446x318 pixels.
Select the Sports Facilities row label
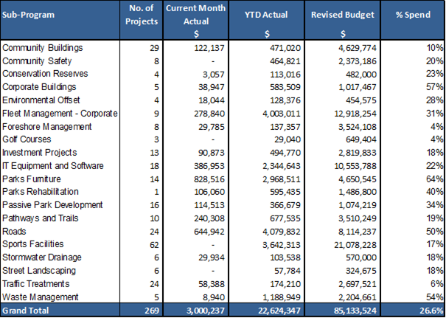pos(33,243)
